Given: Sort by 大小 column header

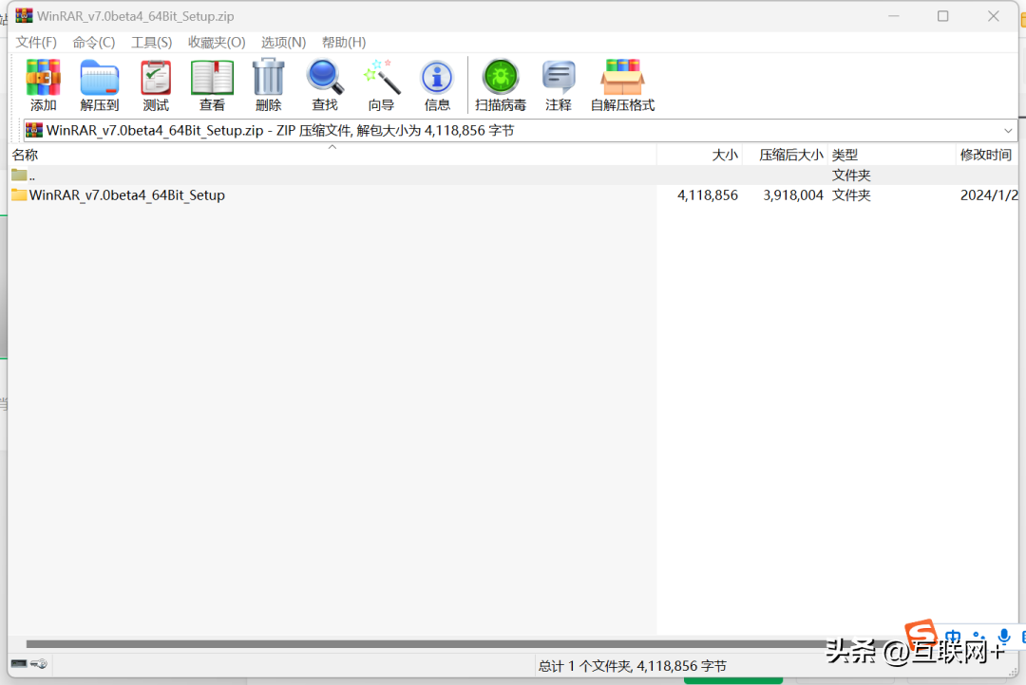Looking at the screenshot, I should pyautogui.click(x=699, y=155).
